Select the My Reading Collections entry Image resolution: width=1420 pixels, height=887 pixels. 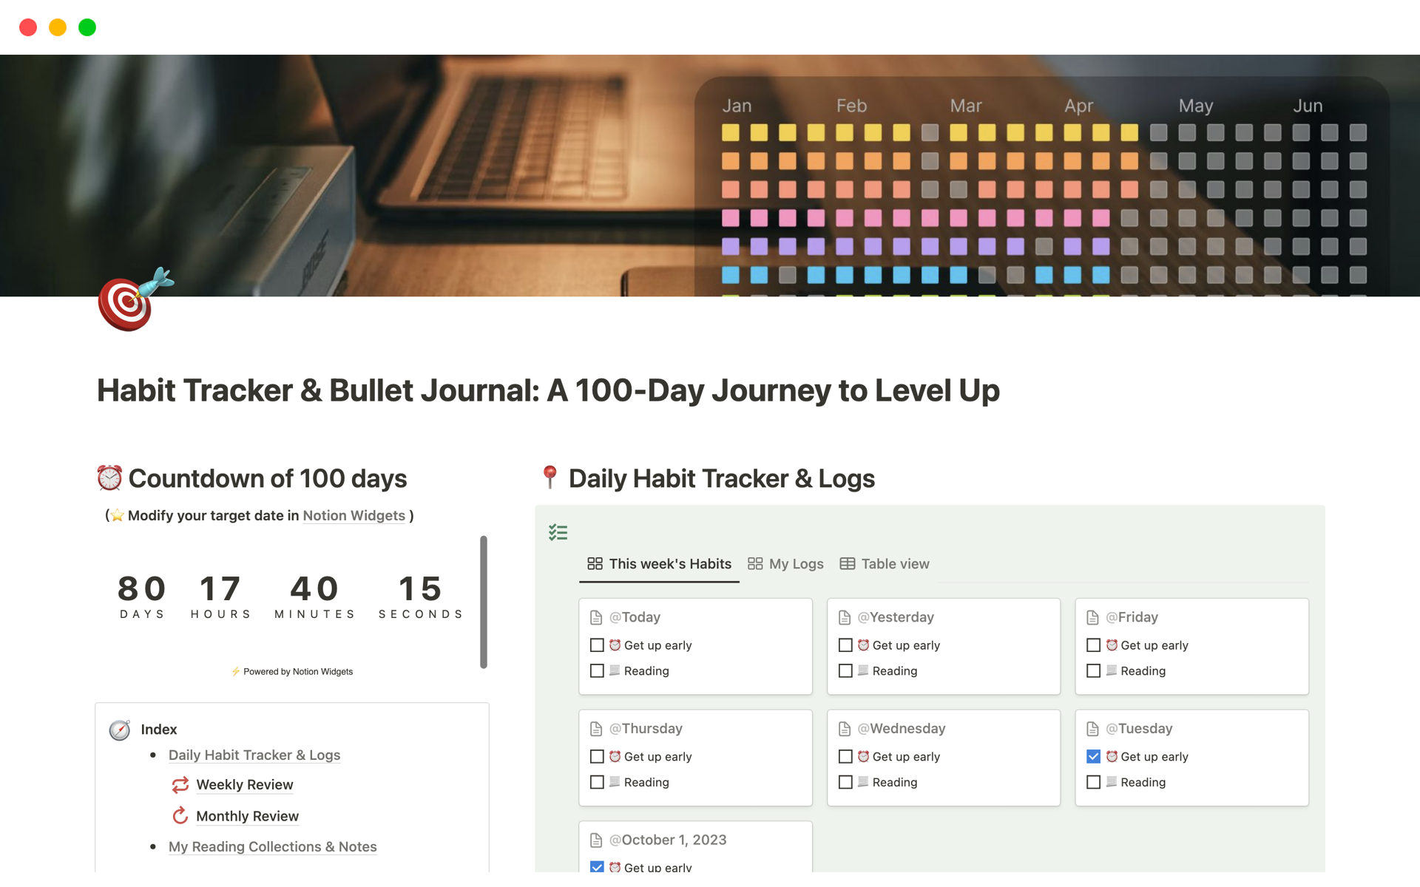(x=273, y=845)
